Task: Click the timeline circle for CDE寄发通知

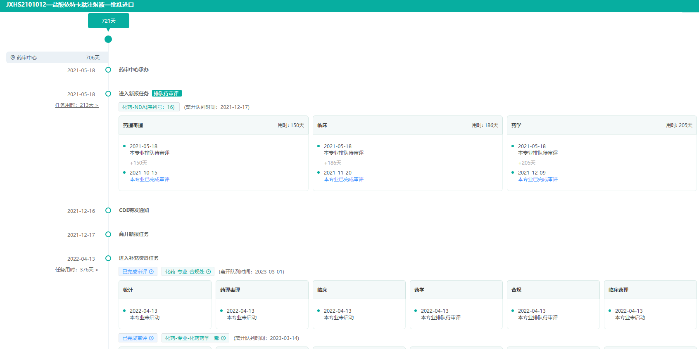Action: click(108, 210)
